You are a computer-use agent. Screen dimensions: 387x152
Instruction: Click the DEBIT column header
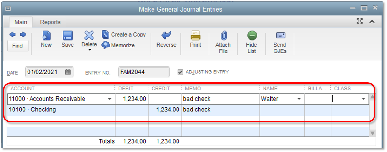click(126, 89)
